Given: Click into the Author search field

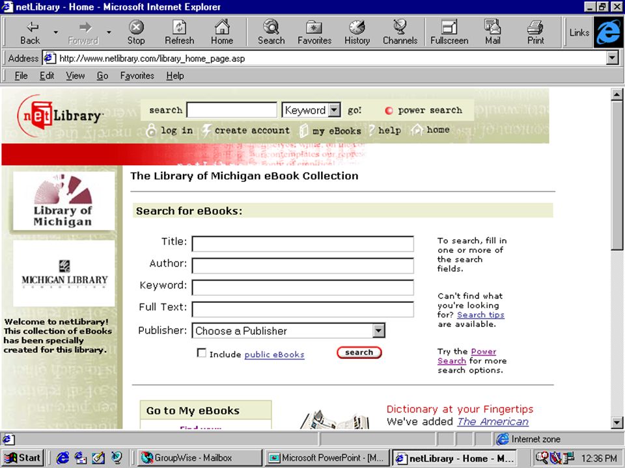Looking at the screenshot, I should (x=303, y=265).
